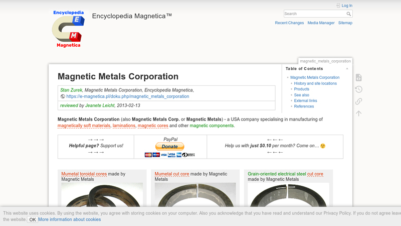Image resolution: width=401 pixels, height=226 pixels.
Task: Click the Log In door icon
Action: click(338, 6)
